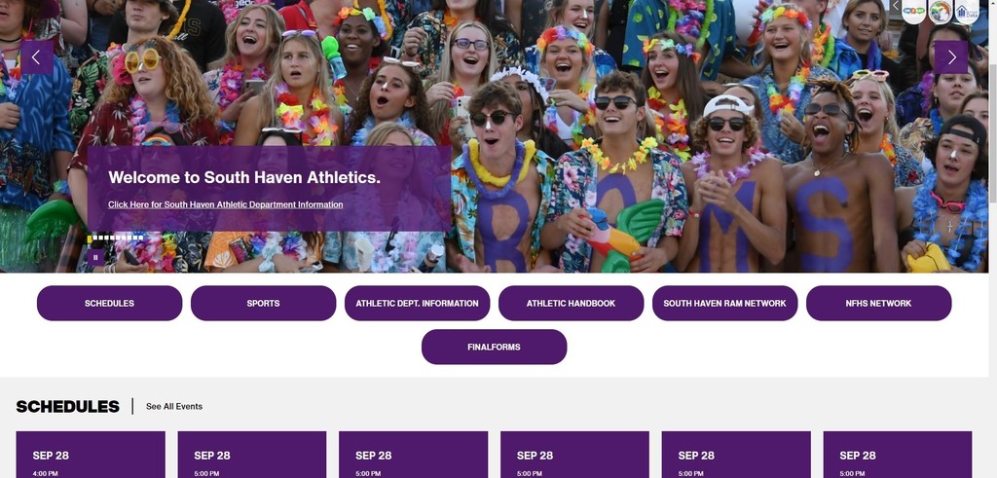Jump to the second slide indicator dot
997x478 pixels.
(95, 238)
